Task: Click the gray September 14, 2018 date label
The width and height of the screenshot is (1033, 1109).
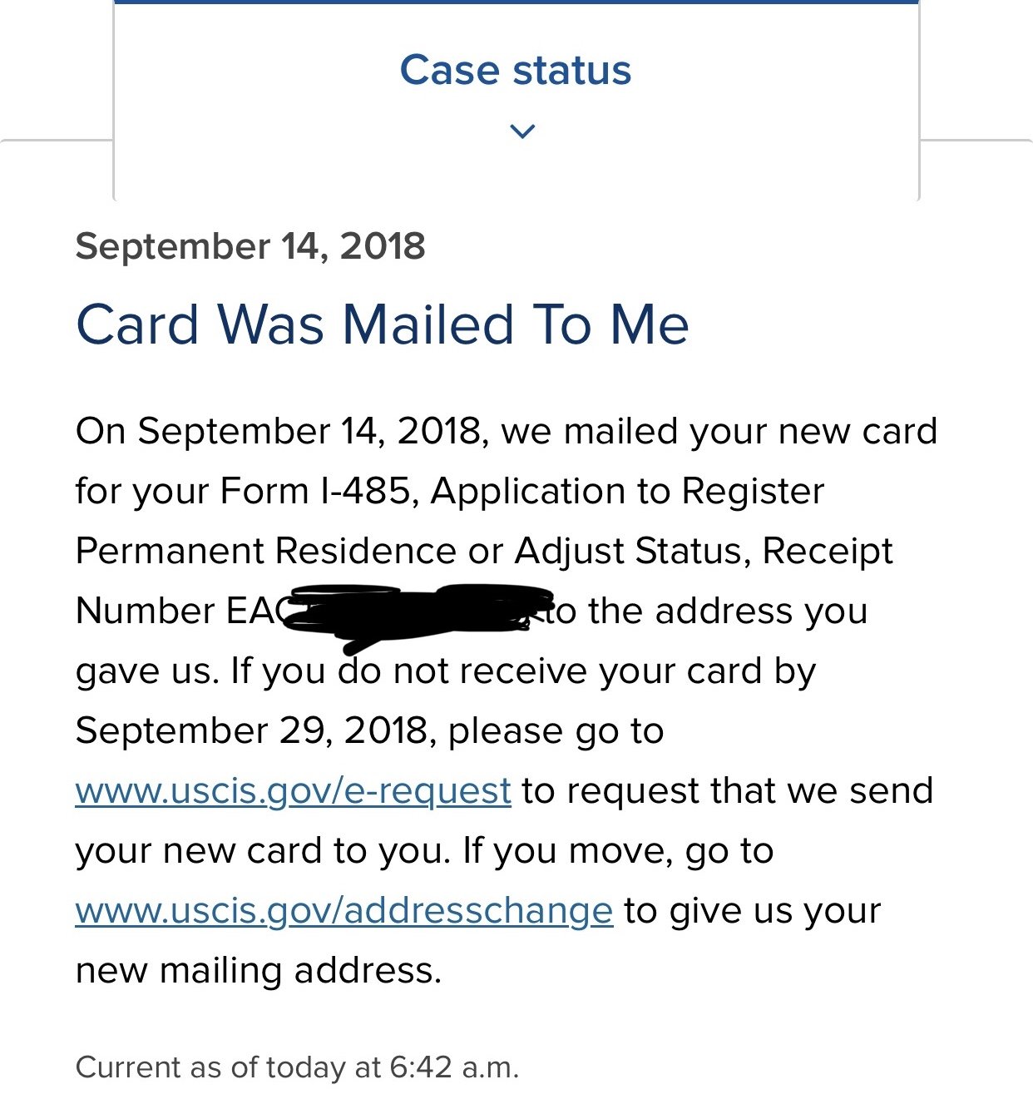Action: 250,246
